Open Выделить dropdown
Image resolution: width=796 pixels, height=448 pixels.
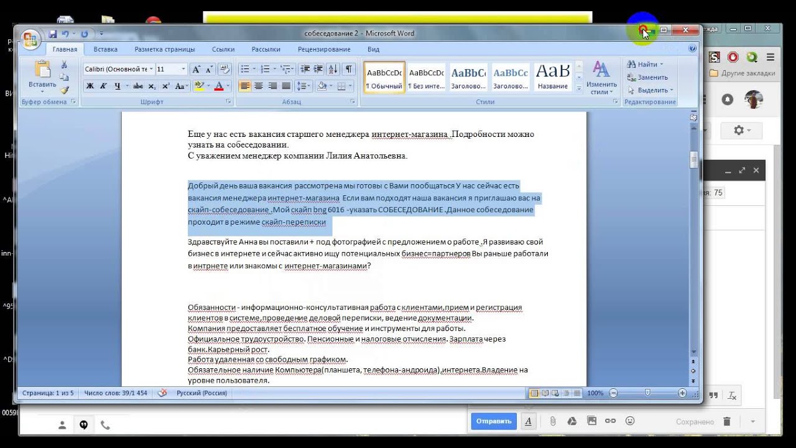click(x=650, y=90)
